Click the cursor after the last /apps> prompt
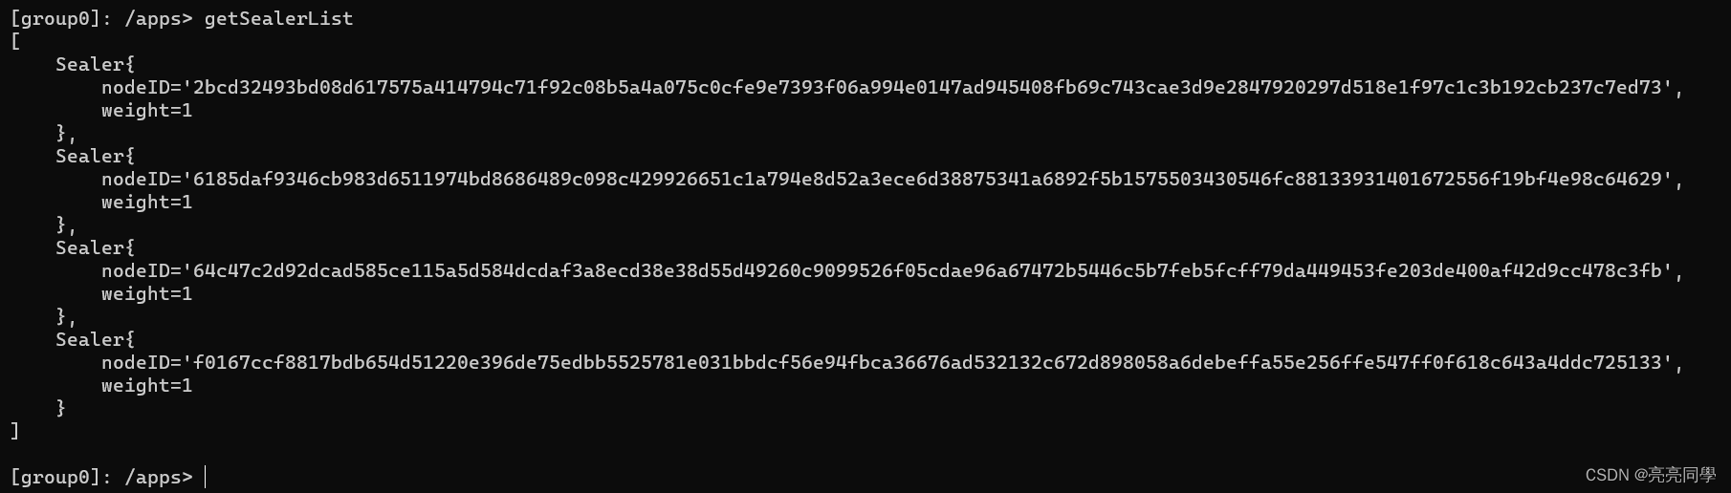Image resolution: width=1731 pixels, height=493 pixels. [x=206, y=477]
